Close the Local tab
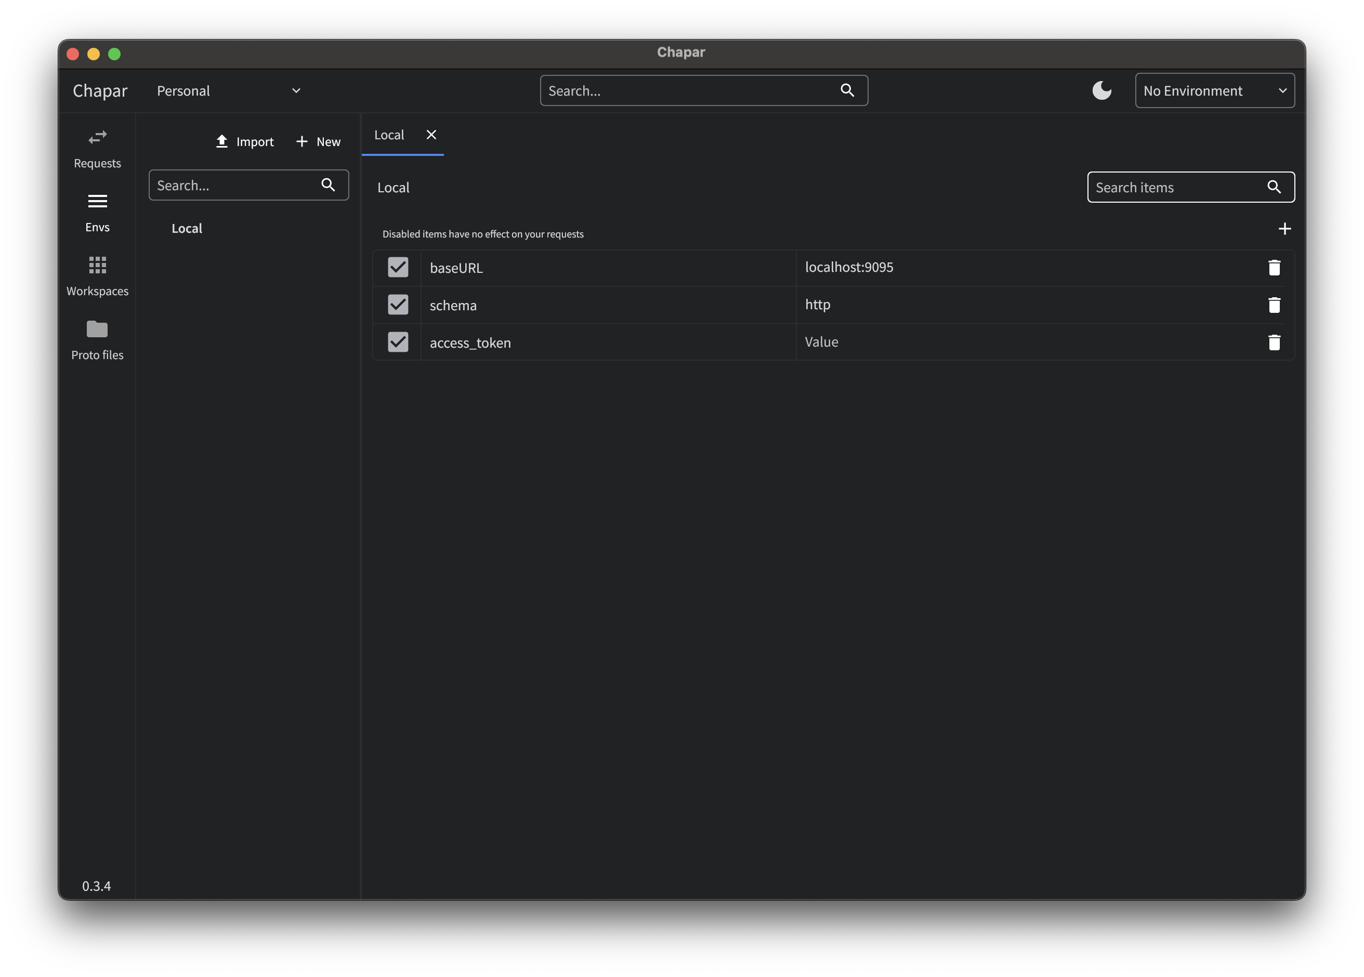 [x=431, y=135]
